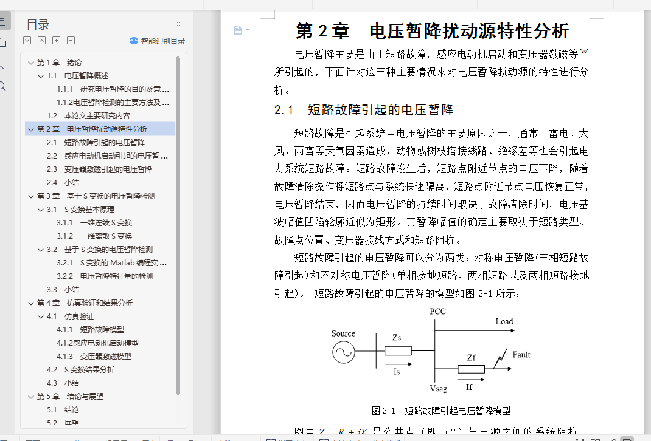Collapse 第2章 电压暂降扰动源特性分析 node
651x441 pixels.
coord(30,129)
